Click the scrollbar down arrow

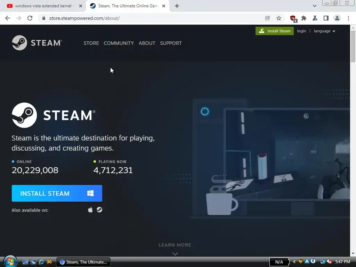click(353, 253)
